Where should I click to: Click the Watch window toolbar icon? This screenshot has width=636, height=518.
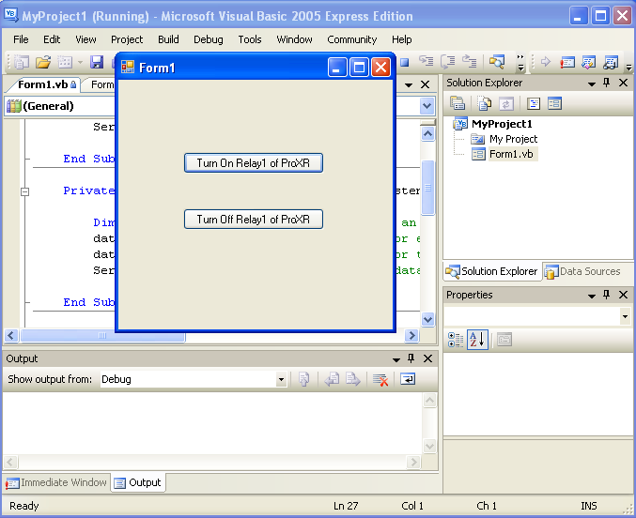(x=611, y=62)
